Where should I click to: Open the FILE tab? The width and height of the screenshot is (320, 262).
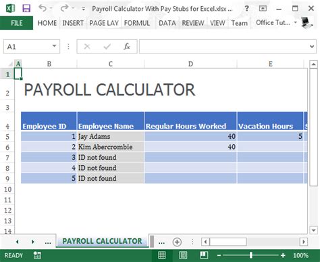tap(16, 23)
